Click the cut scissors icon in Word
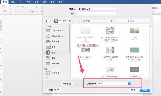Viewport: 161px width, 96px height. click(11, 5)
